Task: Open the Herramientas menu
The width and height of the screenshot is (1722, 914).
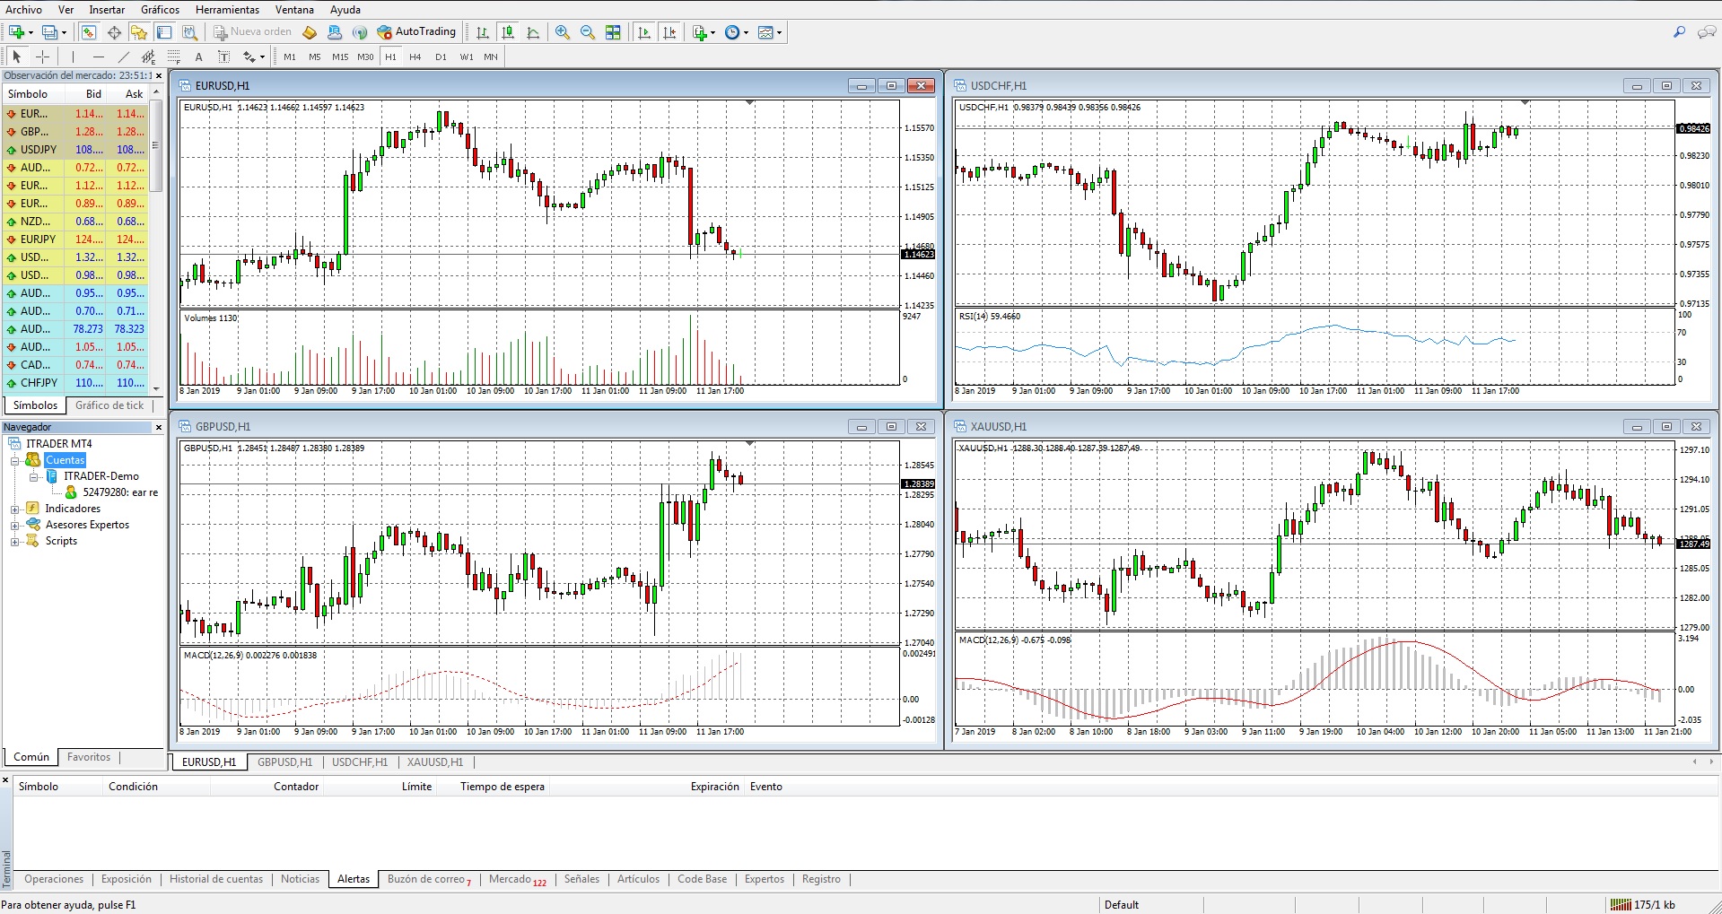Action: (x=227, y=10)
